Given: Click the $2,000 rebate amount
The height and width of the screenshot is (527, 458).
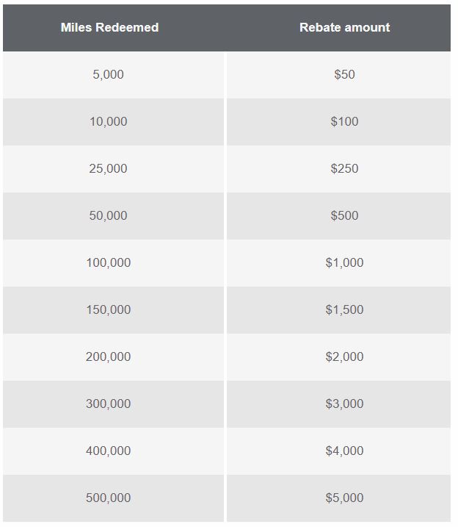Looking at the screenshot, I should (x=344, y=357).
